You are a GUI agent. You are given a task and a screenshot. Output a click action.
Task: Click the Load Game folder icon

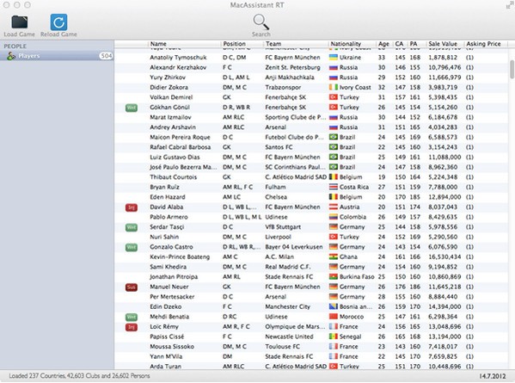tap(20, 22)
